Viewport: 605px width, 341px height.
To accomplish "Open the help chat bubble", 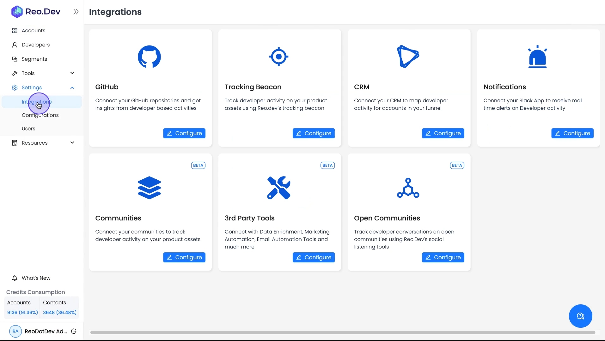I will click(580, 316).
